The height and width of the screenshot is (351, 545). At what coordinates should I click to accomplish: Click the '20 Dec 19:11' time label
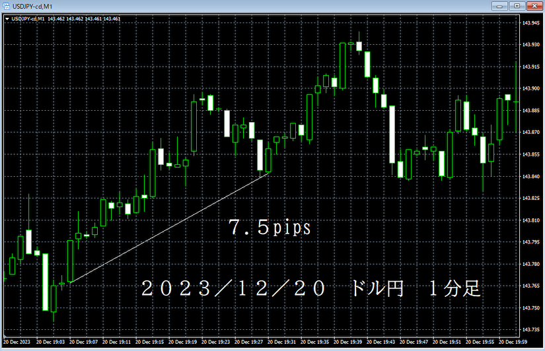coord(116,342)
